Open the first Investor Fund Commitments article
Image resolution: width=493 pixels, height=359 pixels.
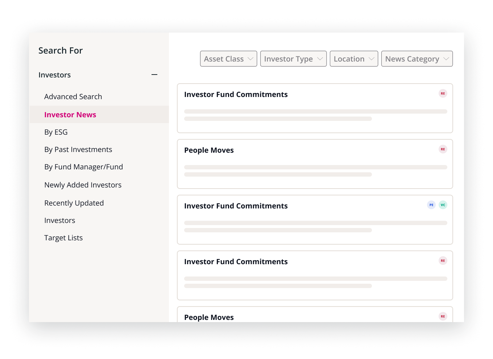[236, 94]
